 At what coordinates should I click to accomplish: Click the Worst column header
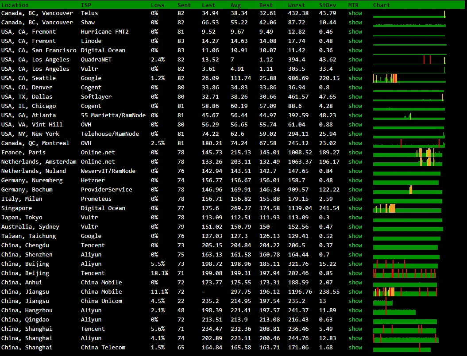click(296, 5)
